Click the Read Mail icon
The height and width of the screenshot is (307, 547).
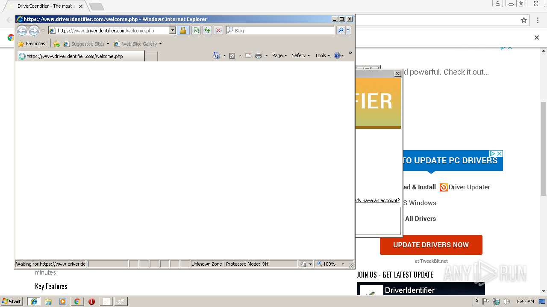coord(248,55)
